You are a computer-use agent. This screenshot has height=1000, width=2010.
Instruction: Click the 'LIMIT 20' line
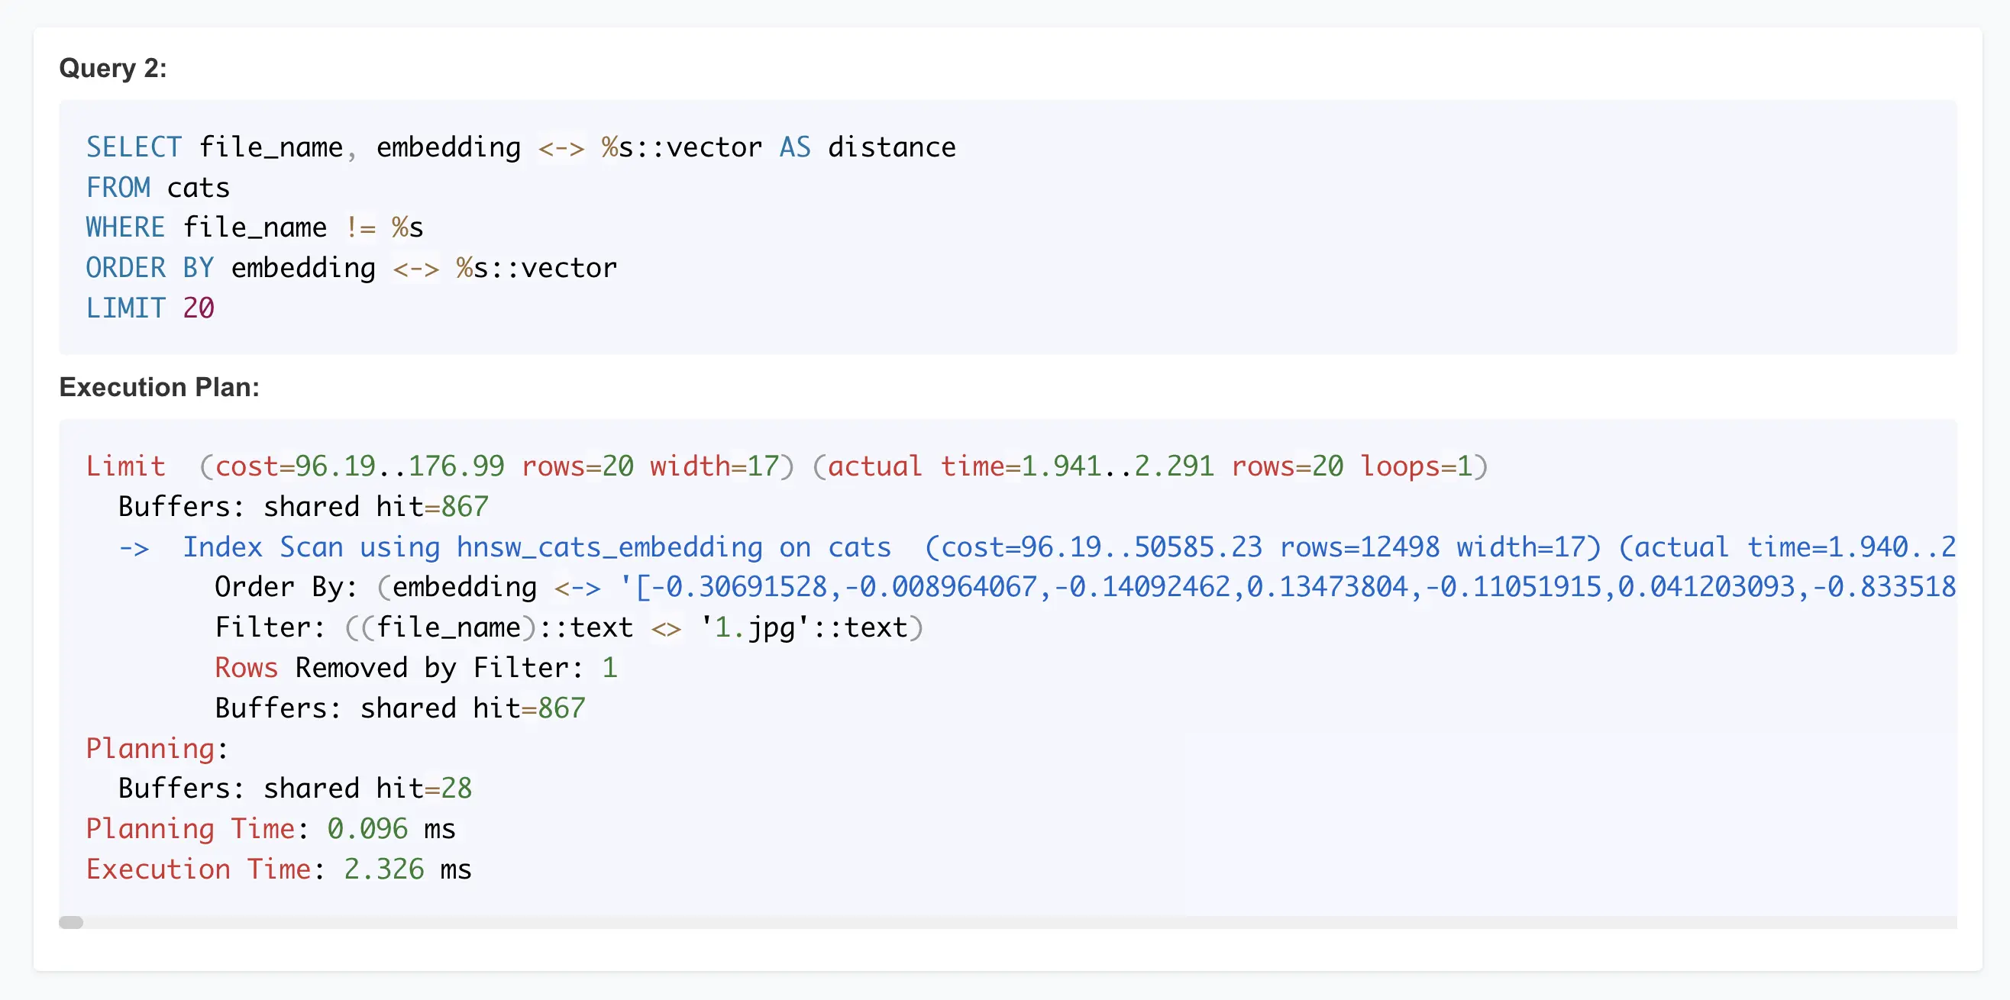click(x=150, y=308)
